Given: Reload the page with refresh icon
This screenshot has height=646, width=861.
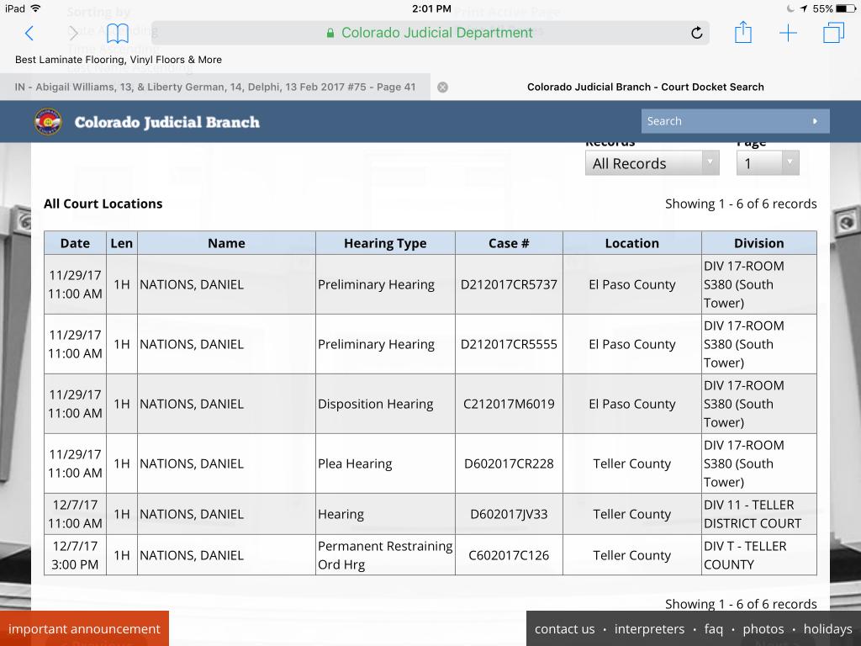Looking at the screenshot, I should (696, 33).
